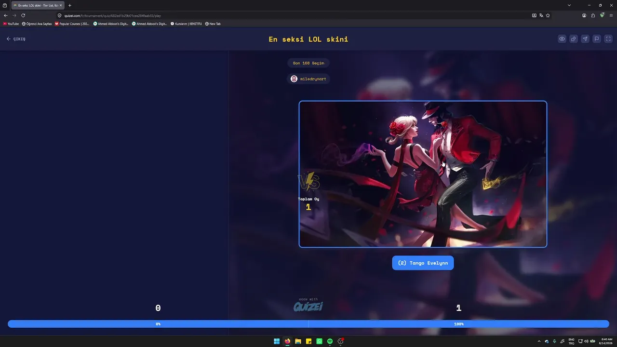Translate the page with the translate icon

541,15
